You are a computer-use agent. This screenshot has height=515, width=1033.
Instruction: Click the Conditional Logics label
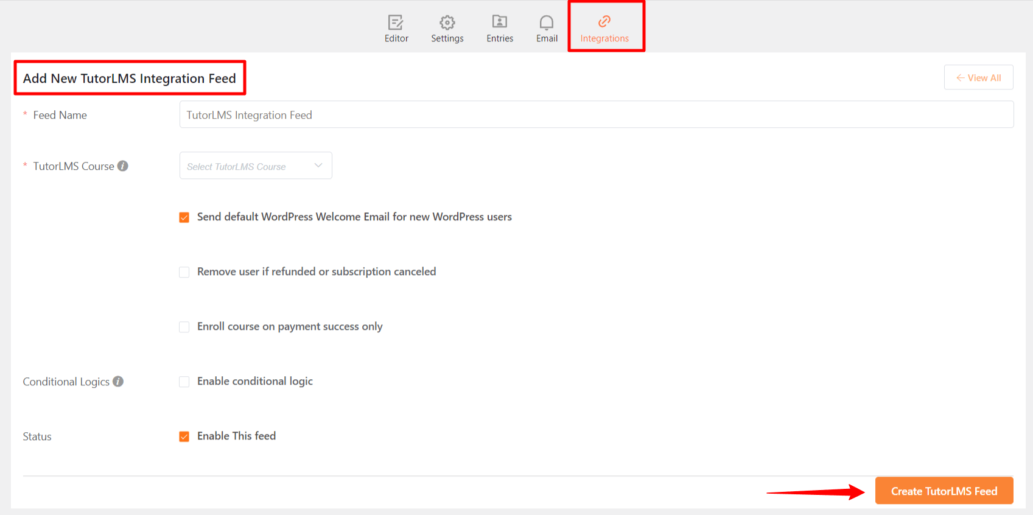point(66,382)
